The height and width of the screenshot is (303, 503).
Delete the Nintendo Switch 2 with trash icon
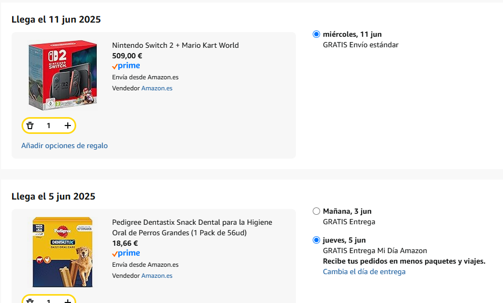click(30, 126)
